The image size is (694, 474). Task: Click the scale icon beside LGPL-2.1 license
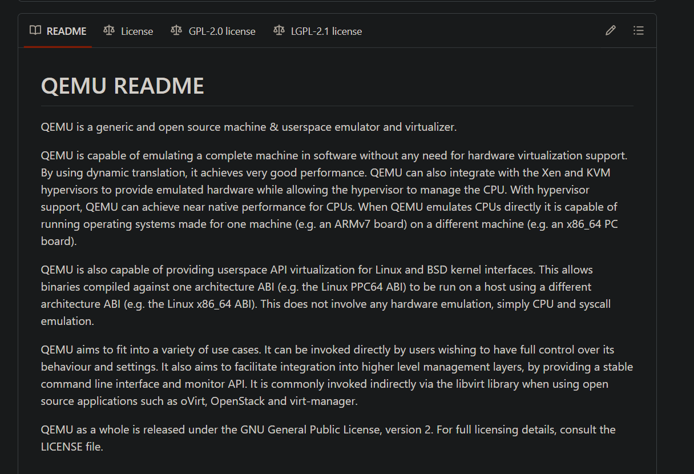tap(279, 31)
